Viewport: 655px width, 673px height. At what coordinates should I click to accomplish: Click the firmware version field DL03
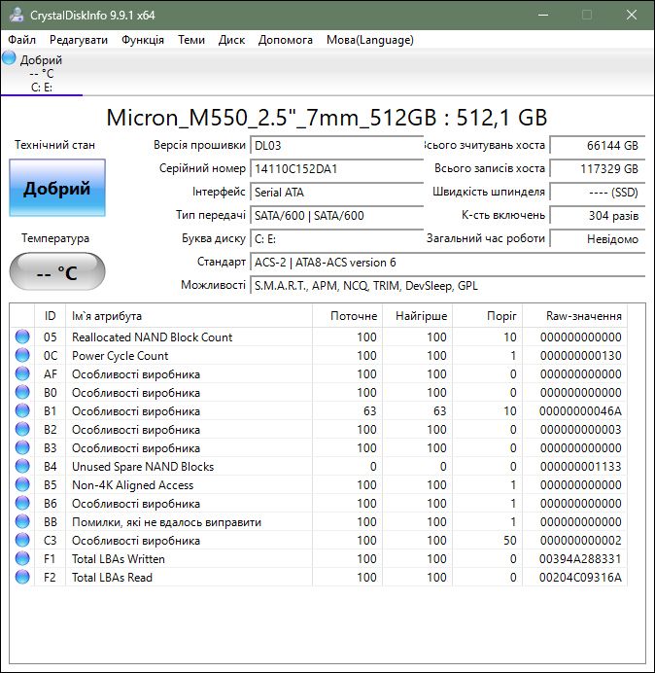coord(336,145)
